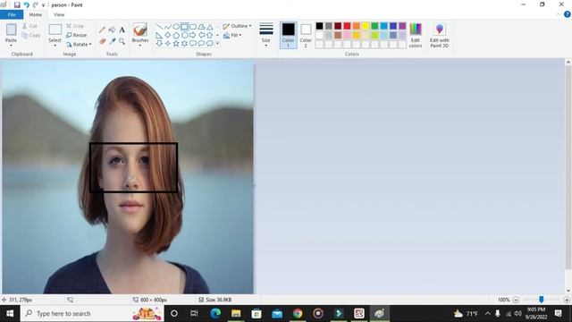Pick the yellow color swatch

366,26
